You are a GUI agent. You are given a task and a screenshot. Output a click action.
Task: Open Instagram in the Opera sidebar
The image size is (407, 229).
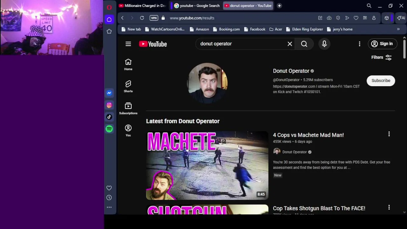(109, 105)
